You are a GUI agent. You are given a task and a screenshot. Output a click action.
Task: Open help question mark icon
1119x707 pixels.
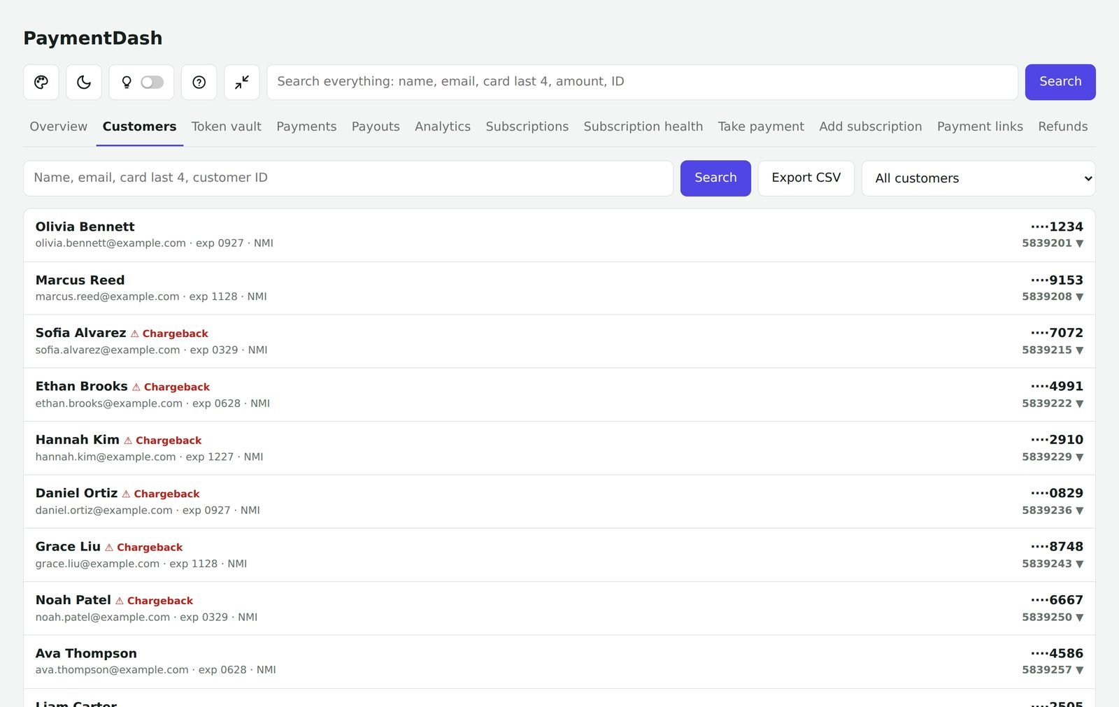tap(199, 83)
